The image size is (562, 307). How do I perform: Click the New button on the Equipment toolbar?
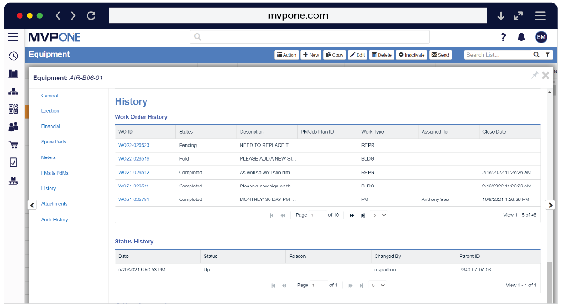[x=311, y=55]
